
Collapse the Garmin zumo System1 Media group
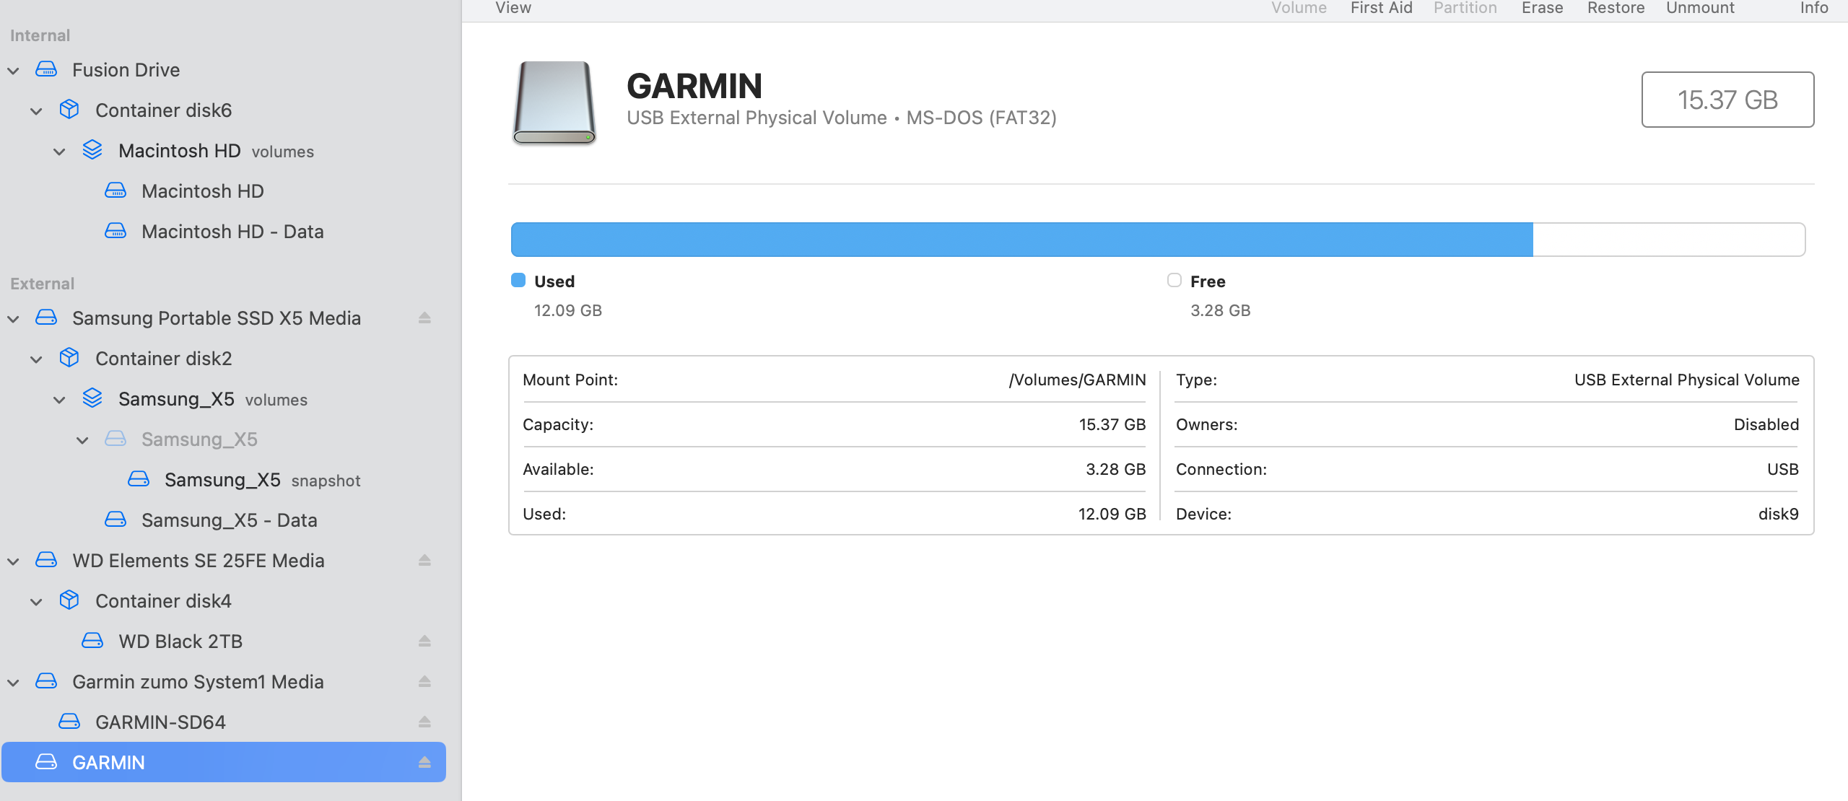[x=13, y=683]
